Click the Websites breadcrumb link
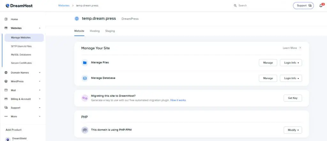The width and height of the screenshot is (327, 141). [x=64, y=6]
